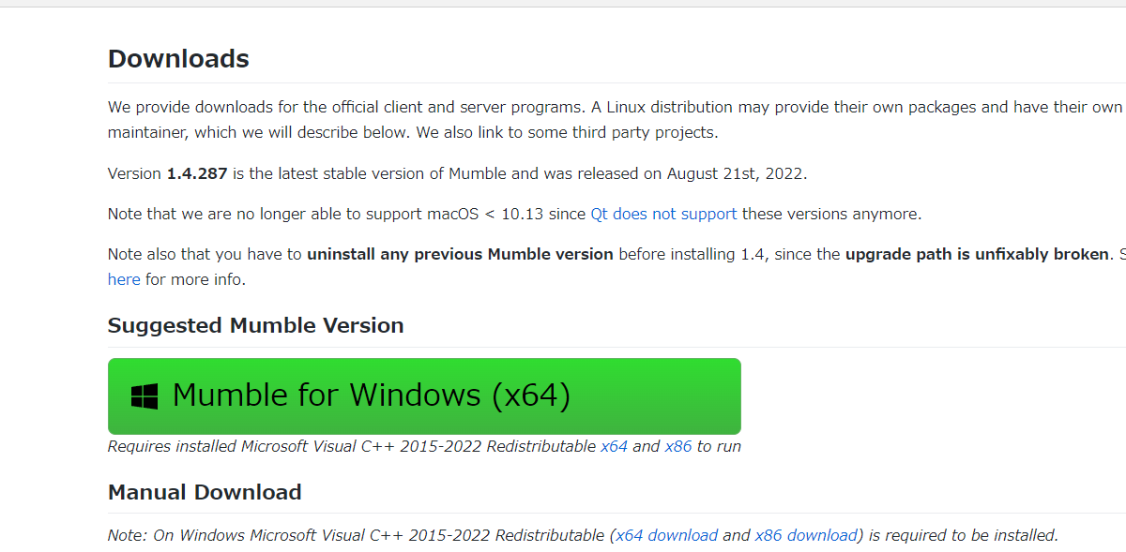Click the 'x86 download' link in the note
The image size is (1126, 552).
pos(806,535)
